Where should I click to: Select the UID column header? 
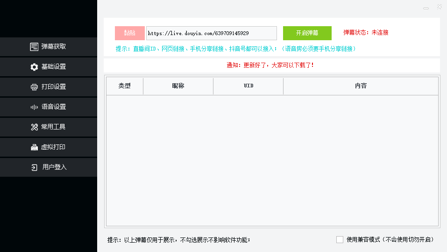[248, 86]
